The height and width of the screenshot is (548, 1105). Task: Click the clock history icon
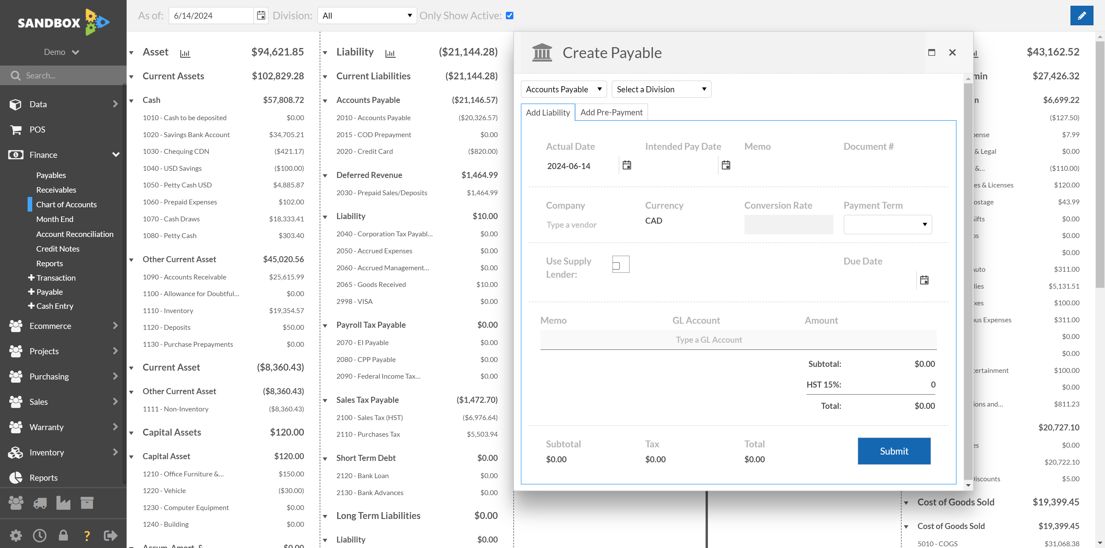click(39, 535)
